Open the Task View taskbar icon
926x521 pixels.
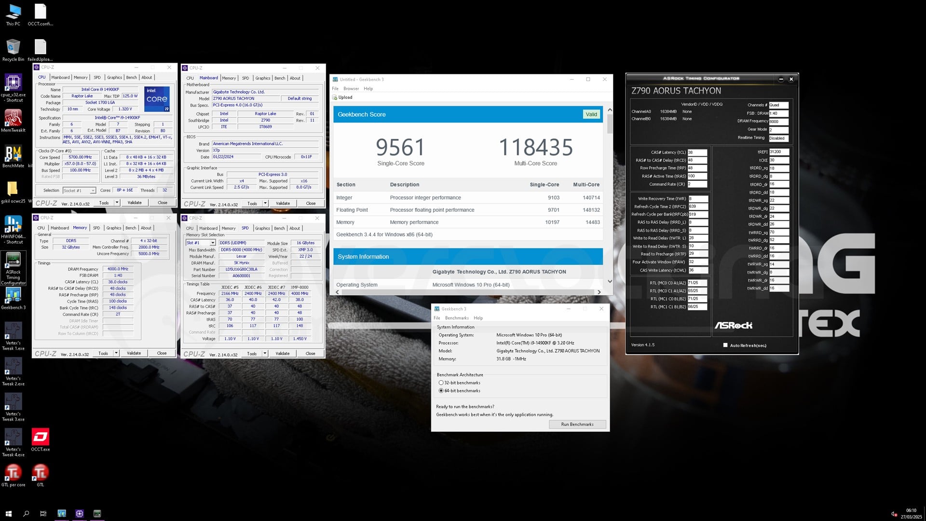click(43, 514)
